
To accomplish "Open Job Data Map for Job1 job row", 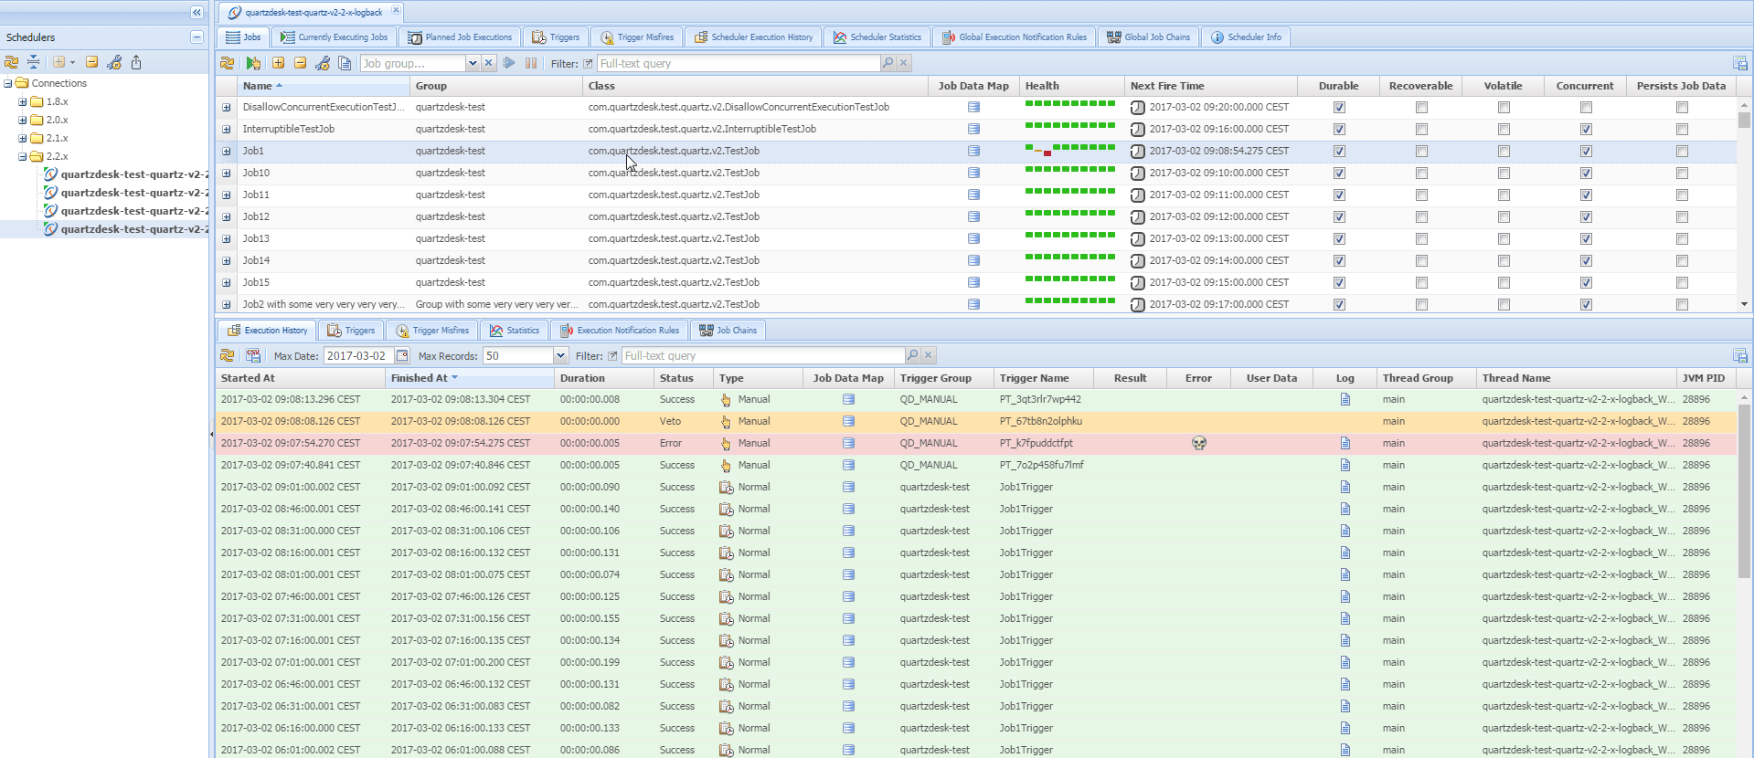I will [x=973, y=151].
